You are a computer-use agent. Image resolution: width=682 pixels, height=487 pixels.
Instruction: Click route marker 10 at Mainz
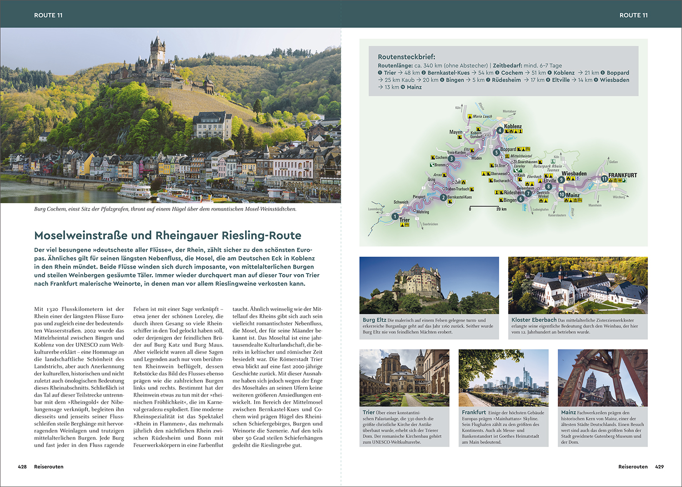click(x=562, y=194)
